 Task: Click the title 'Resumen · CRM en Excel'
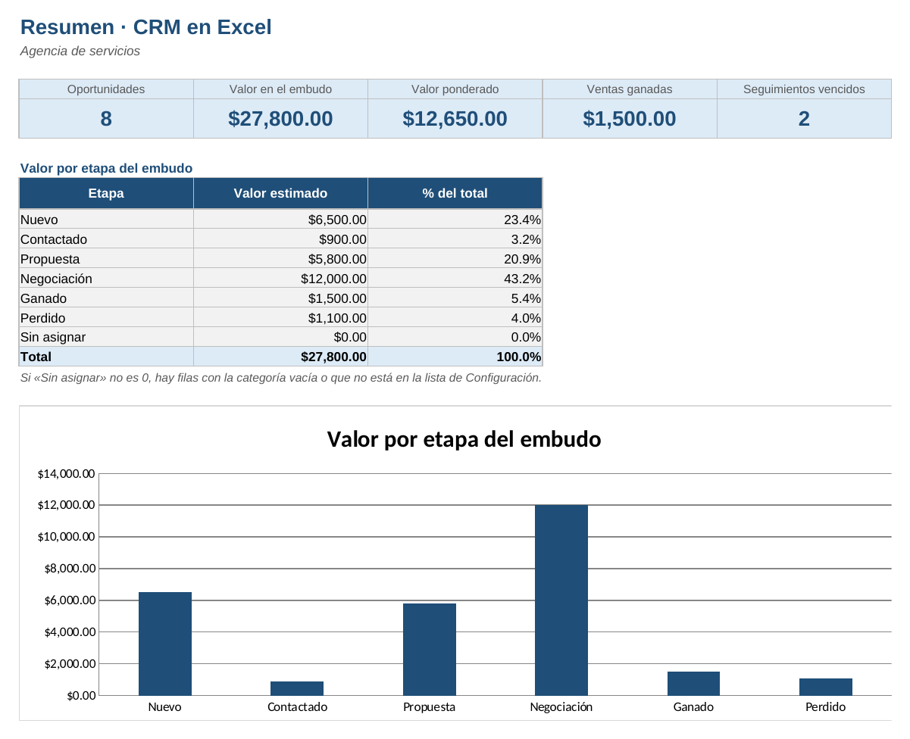145,27
